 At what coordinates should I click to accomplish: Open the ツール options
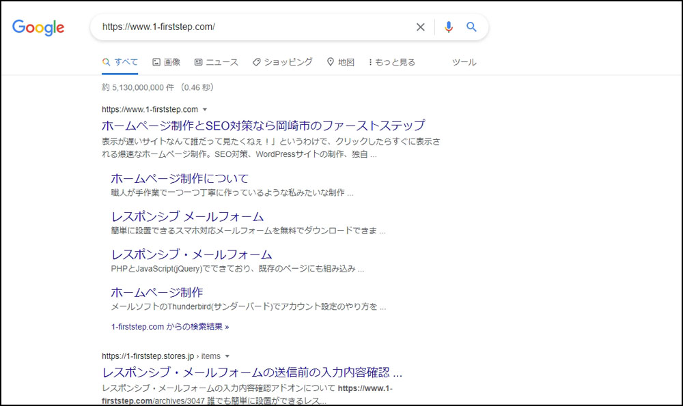point(464,62)
